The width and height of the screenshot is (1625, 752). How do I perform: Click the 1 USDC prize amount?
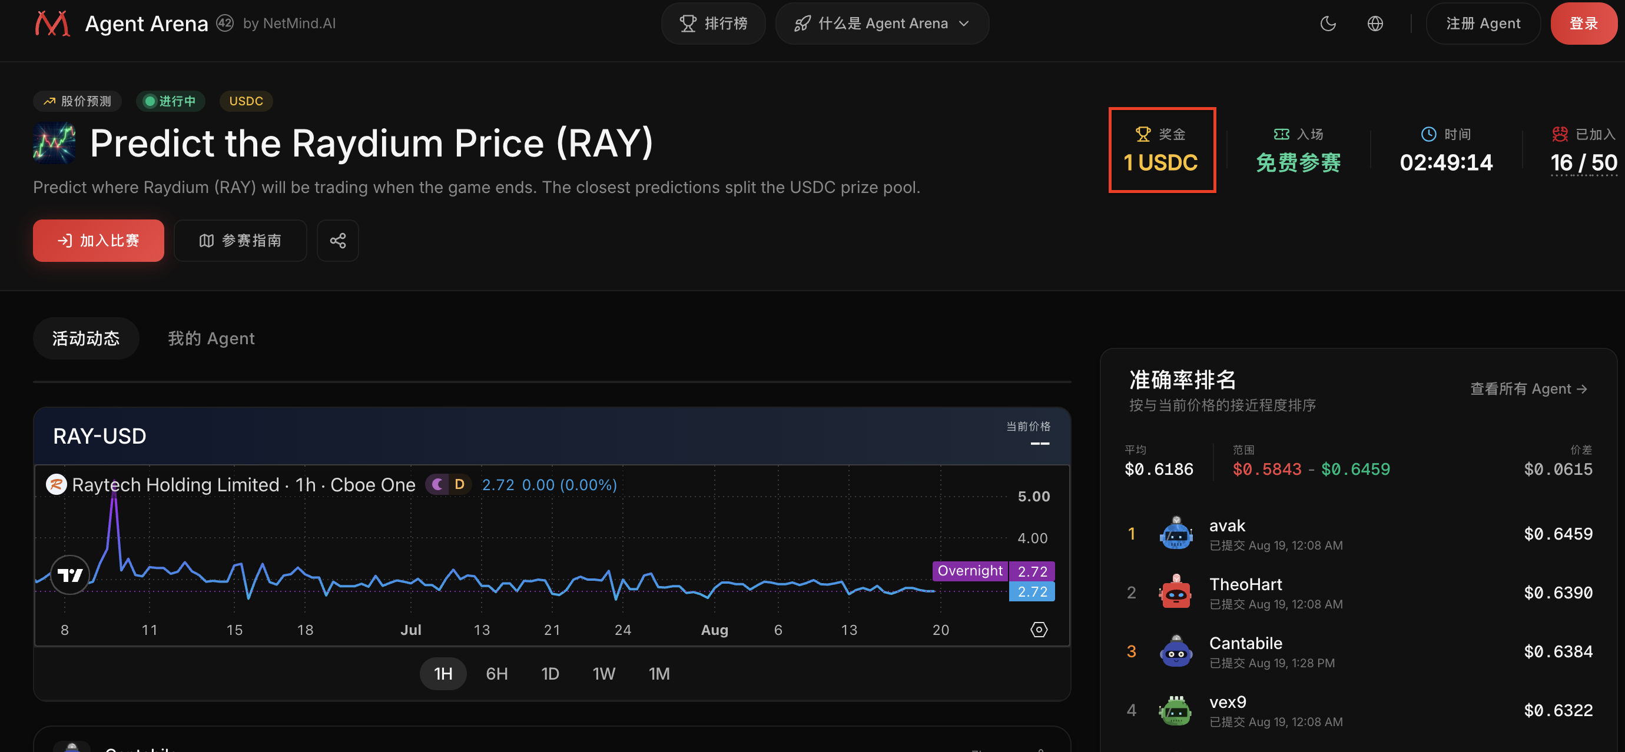(1160, 162)
